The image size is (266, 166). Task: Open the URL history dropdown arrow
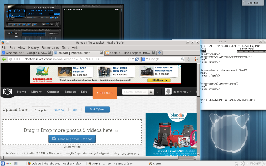133,59
